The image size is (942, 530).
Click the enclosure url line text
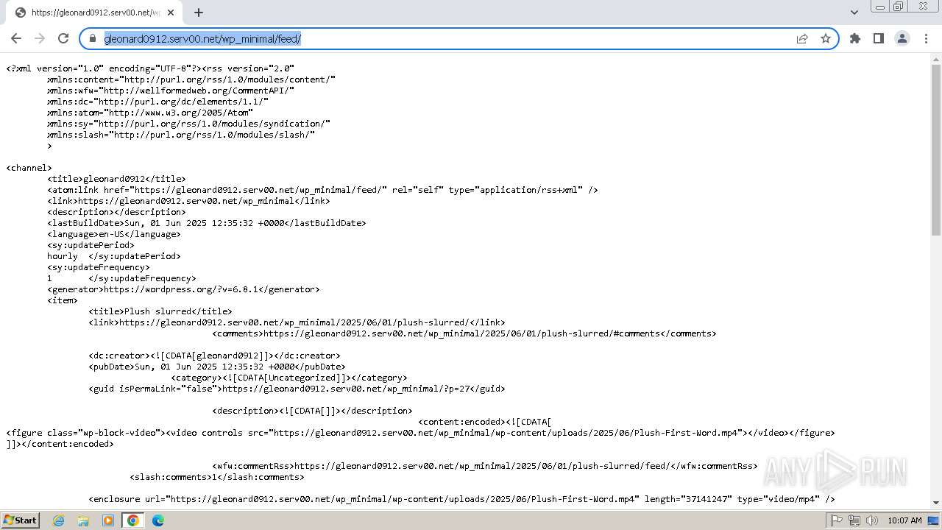(461, 499)
